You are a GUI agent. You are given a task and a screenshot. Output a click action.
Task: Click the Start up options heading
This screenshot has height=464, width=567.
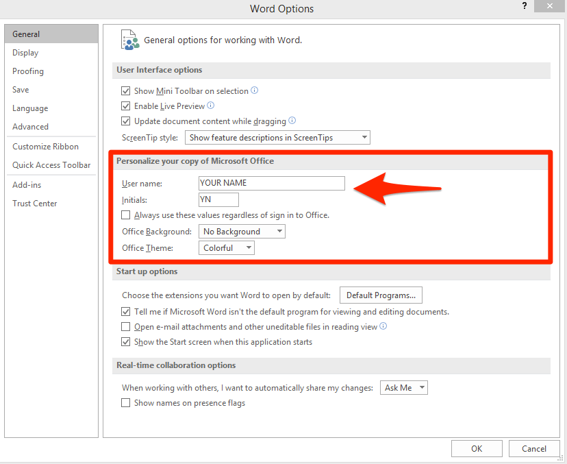pos(147,271)
